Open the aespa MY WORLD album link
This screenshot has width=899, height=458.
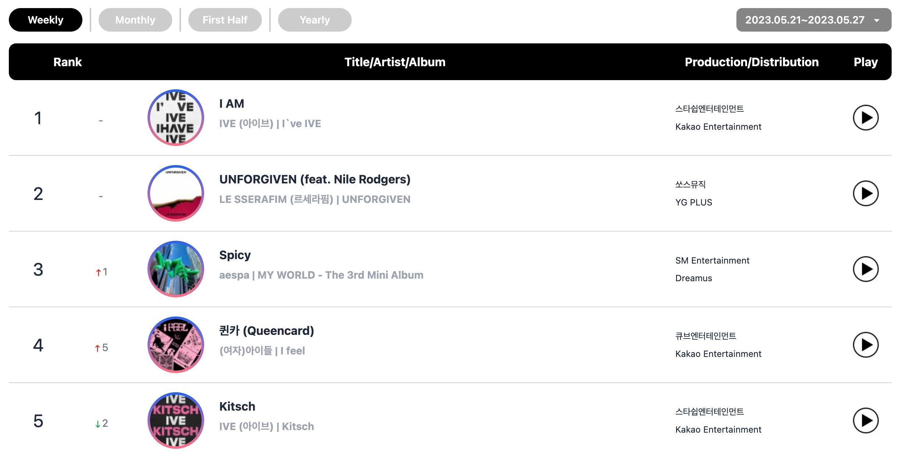[321, 275]
